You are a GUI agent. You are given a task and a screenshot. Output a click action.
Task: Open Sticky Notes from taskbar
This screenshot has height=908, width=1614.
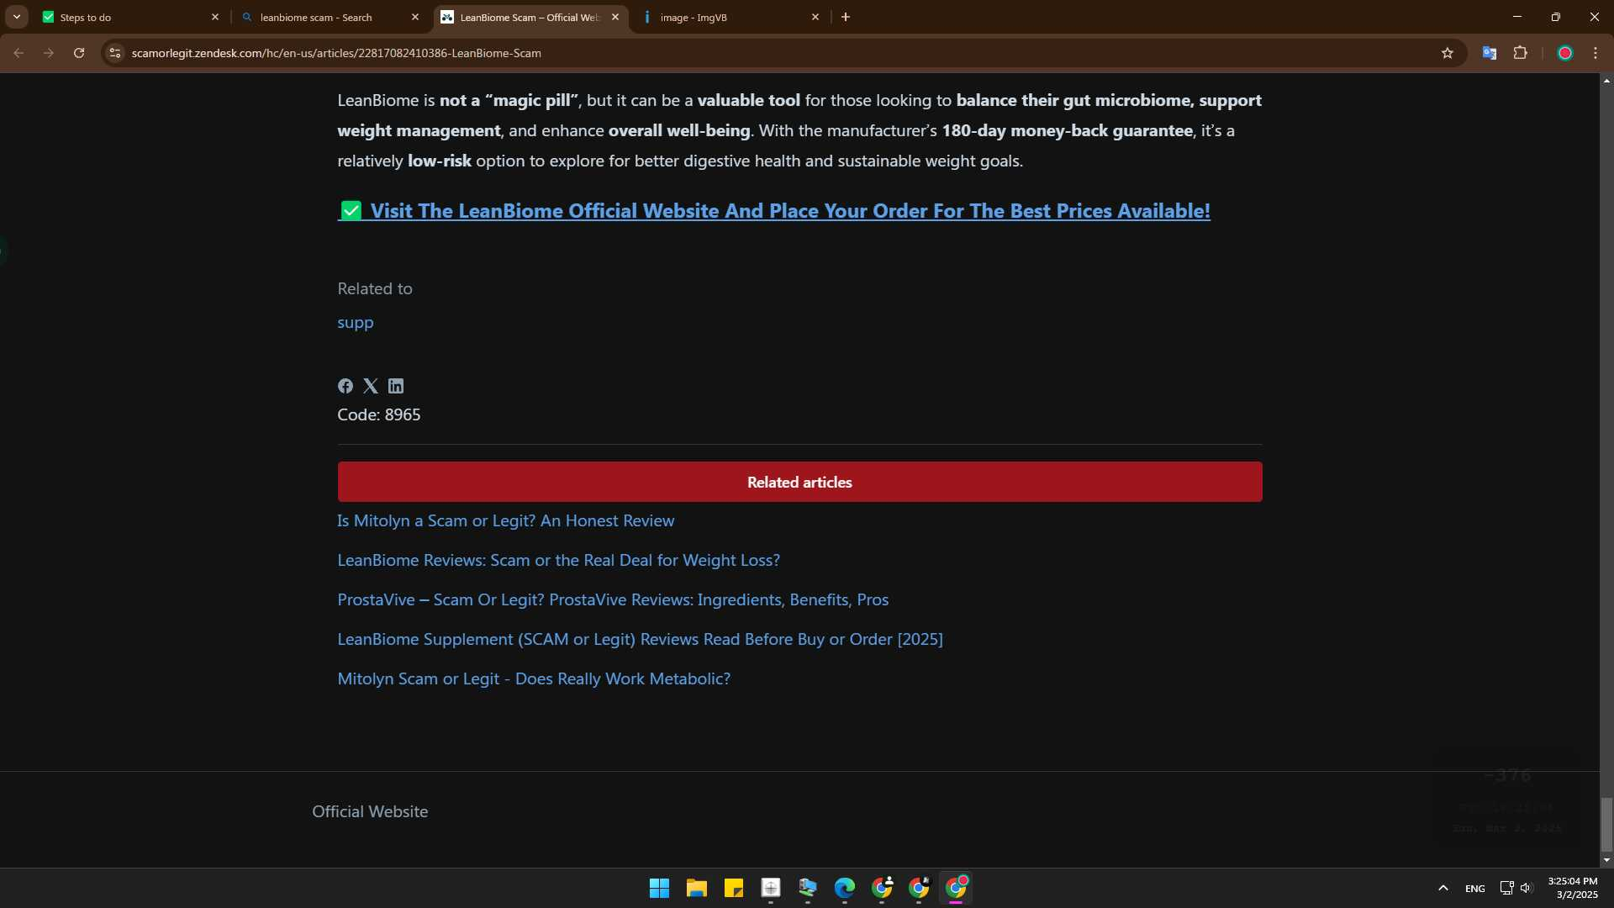click(x=734, y=888)
